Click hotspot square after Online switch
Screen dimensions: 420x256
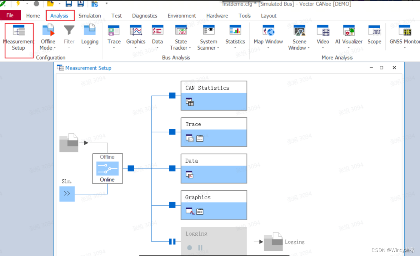(131, 168)
